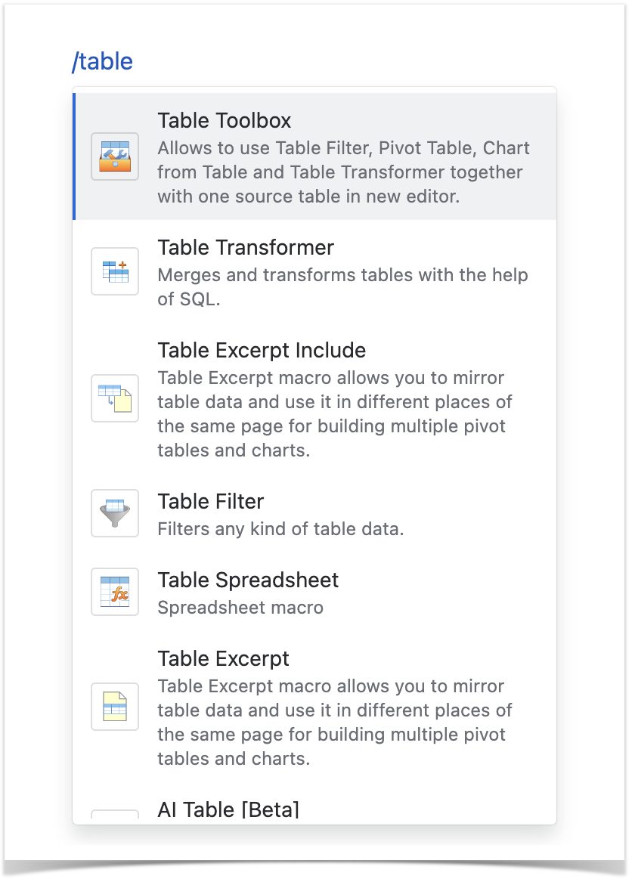The image size is (635, 882).
Task: Click 'Filters any kind of table data' text
Action: (280, 529)
